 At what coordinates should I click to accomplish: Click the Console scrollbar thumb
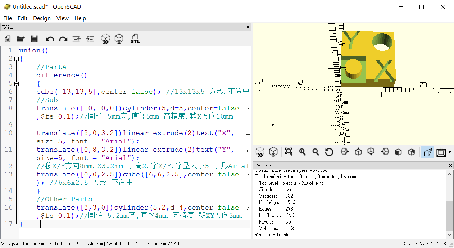click(450, 216)
